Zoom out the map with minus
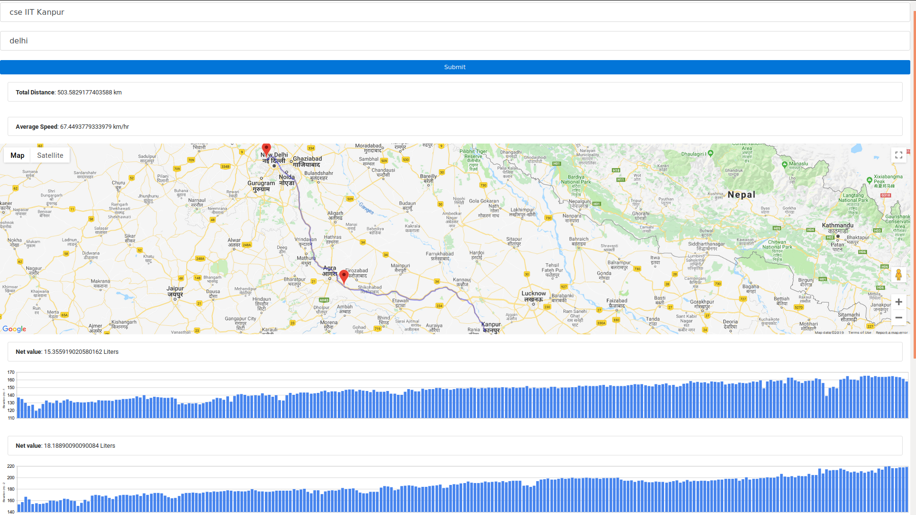 pyautogui.click(x=898, y=318)
